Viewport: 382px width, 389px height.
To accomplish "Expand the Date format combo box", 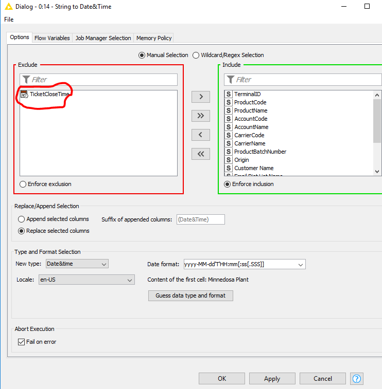I will (x=300, y=264).
